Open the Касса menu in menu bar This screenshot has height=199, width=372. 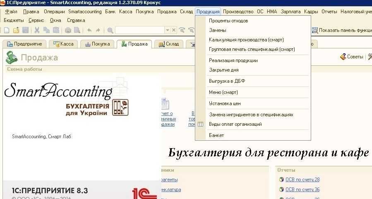(x=126, y=12)
